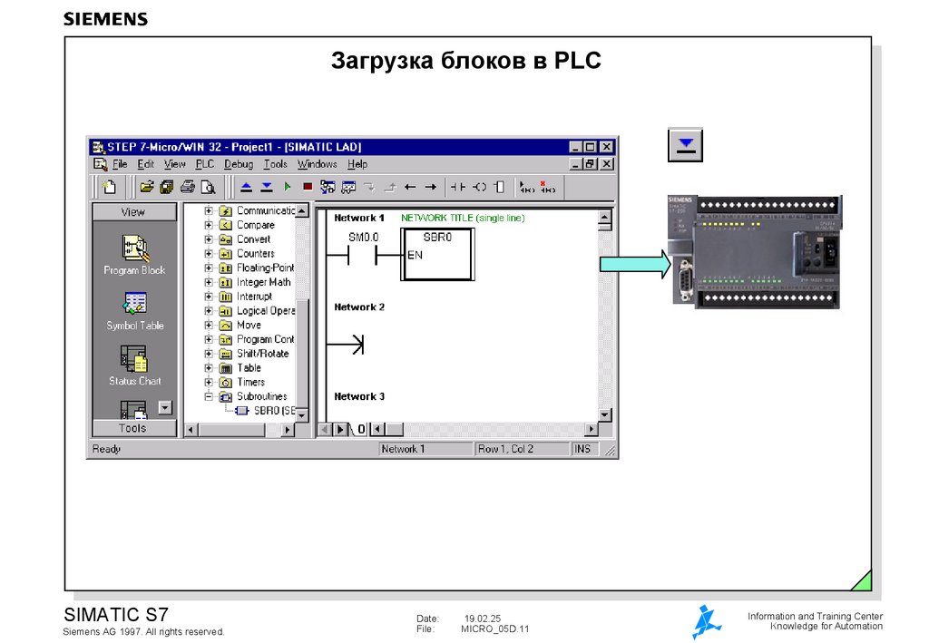This screenshot has width=929, height=643.
Task: Open the Tools menu
Action: click(276, 164)
